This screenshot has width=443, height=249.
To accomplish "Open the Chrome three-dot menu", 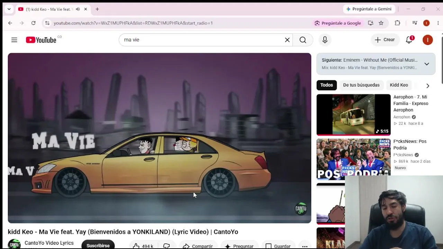I will tap(438, 23).
